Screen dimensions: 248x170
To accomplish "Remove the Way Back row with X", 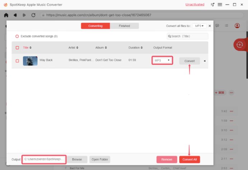I will [x=205, y=61].
